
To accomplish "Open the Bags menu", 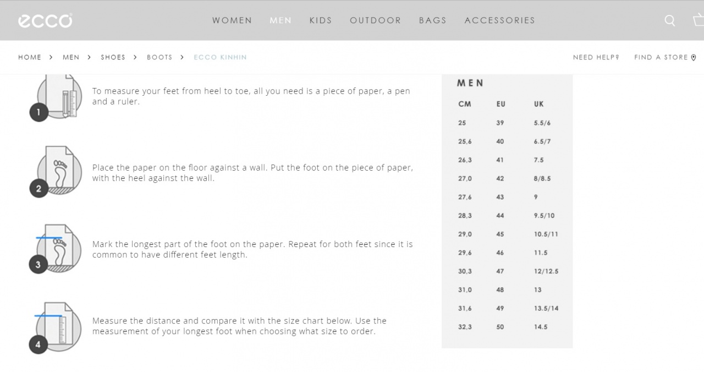I will pyautogui.click(x=433, y=20).
